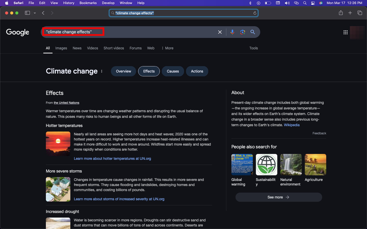Open the View menu
367x229 pixels.
pyautogui.click(x=54, y=3)
